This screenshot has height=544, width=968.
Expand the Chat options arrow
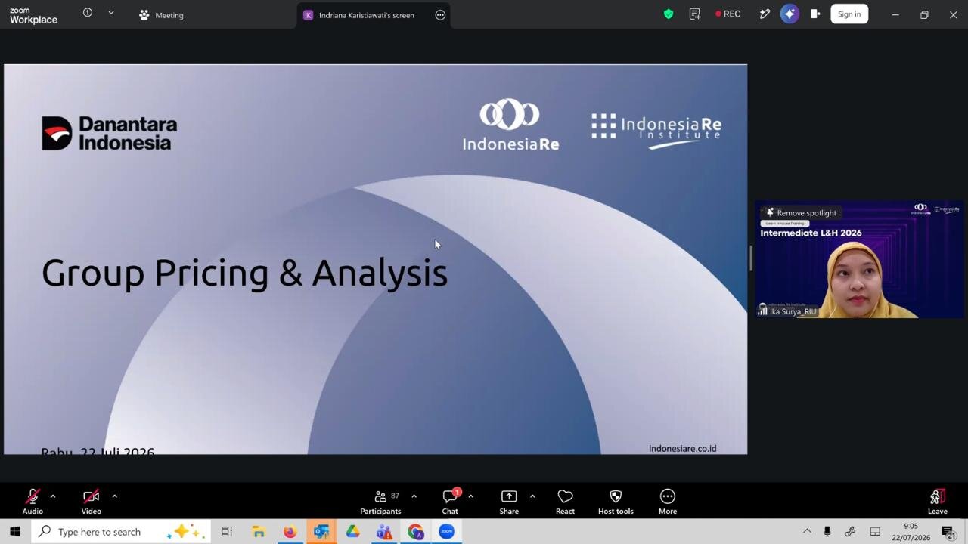[470, 496]
